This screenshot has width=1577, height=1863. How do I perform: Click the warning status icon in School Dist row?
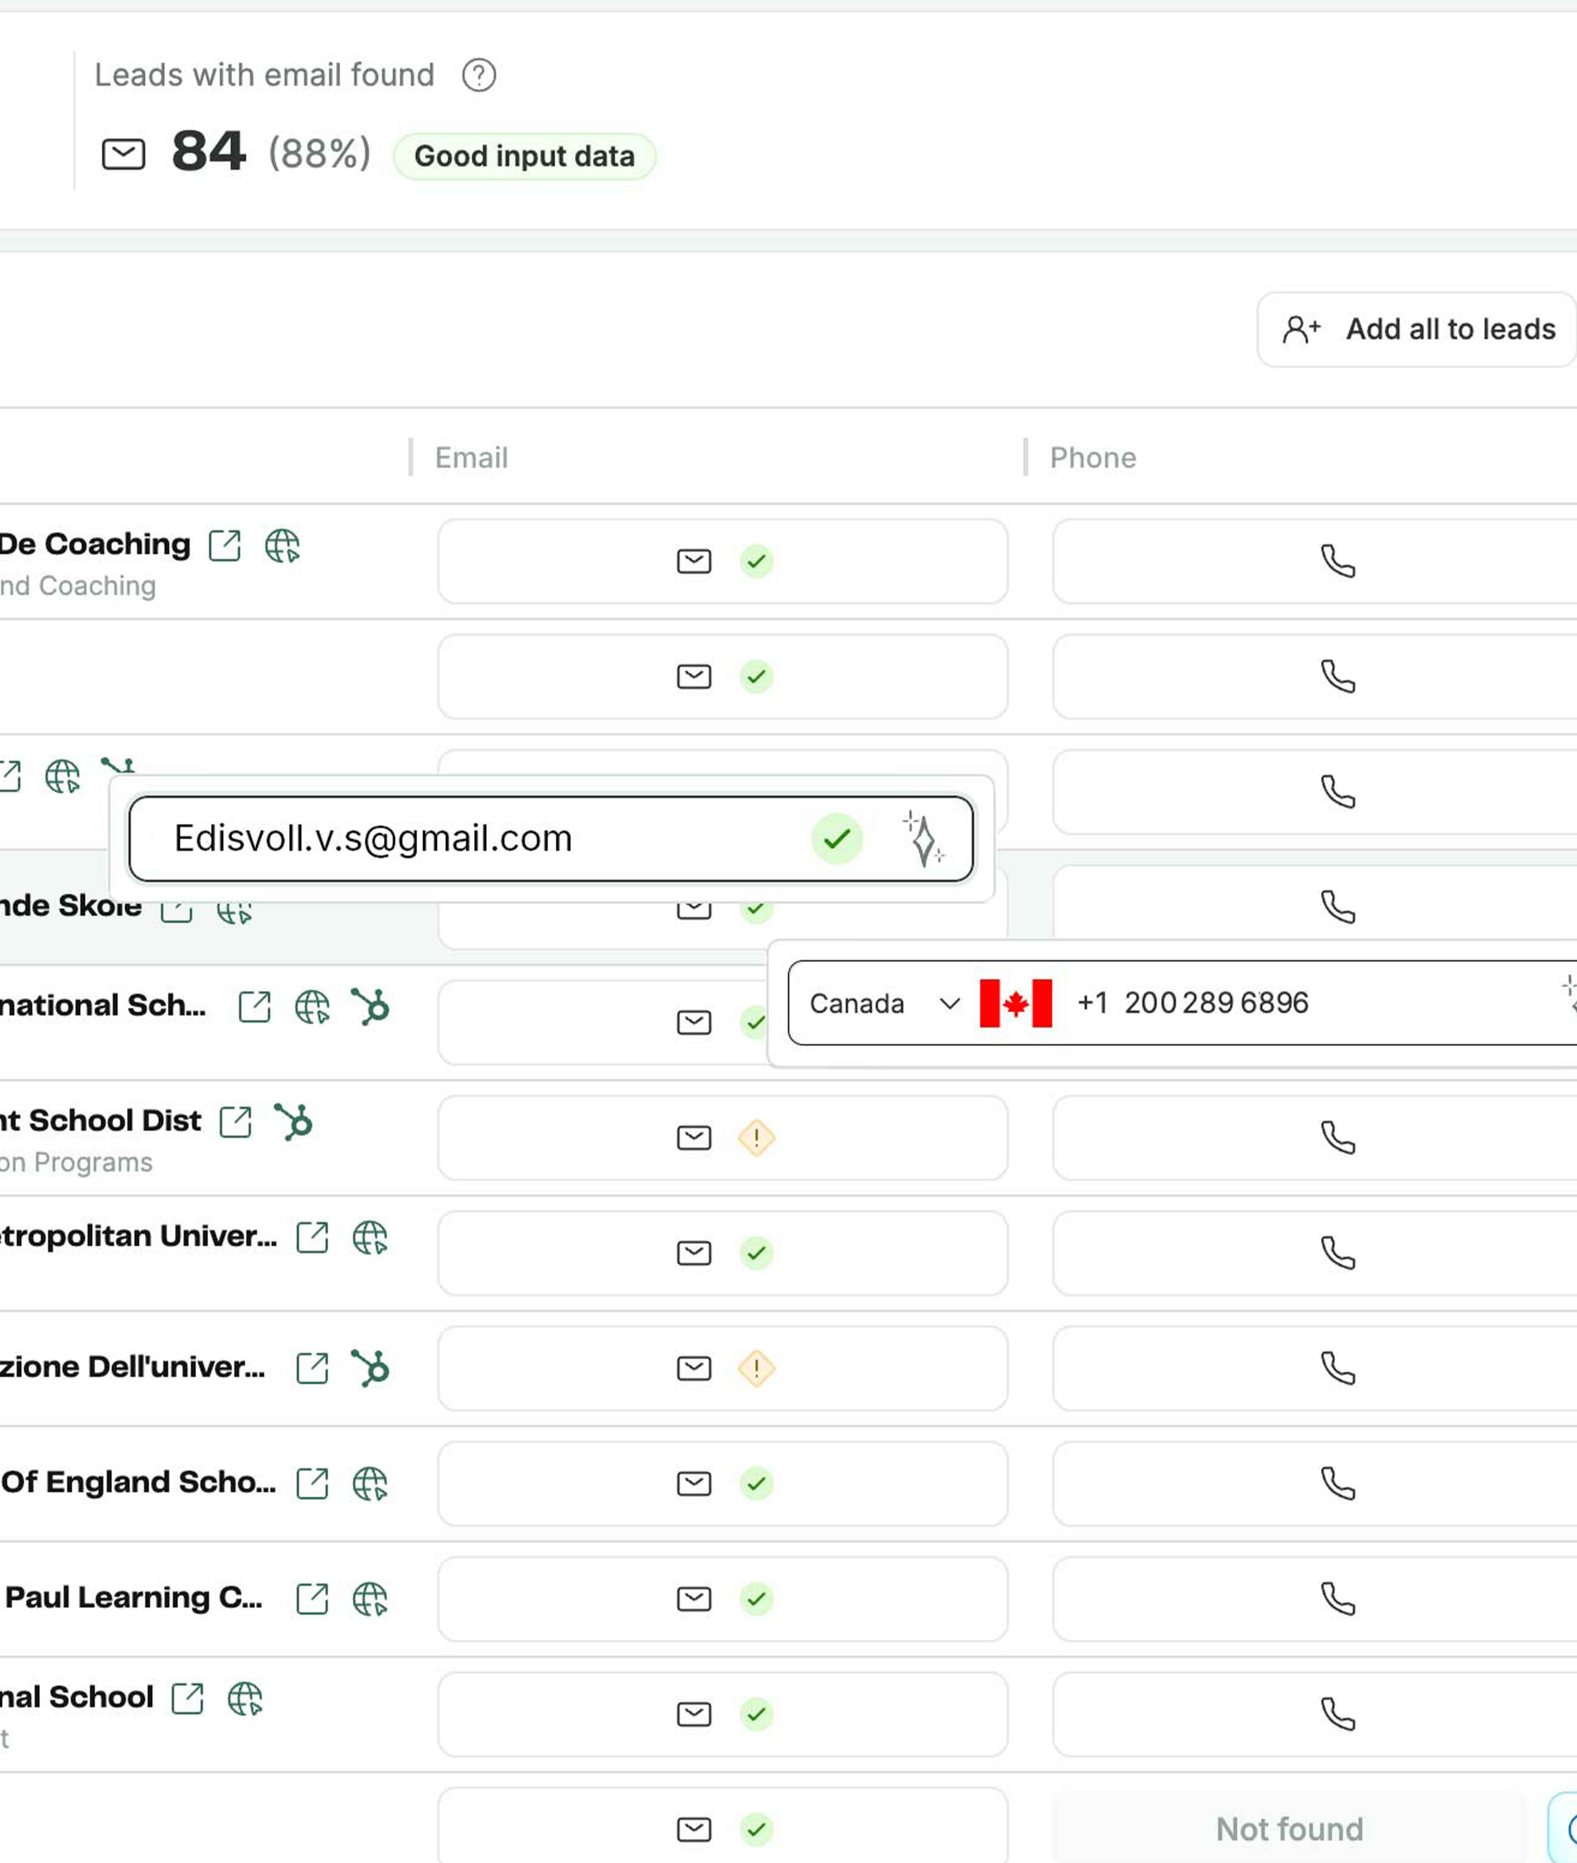[756, 1138]
